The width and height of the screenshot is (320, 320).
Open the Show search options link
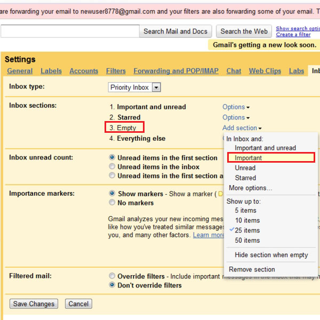click(298, 28)
